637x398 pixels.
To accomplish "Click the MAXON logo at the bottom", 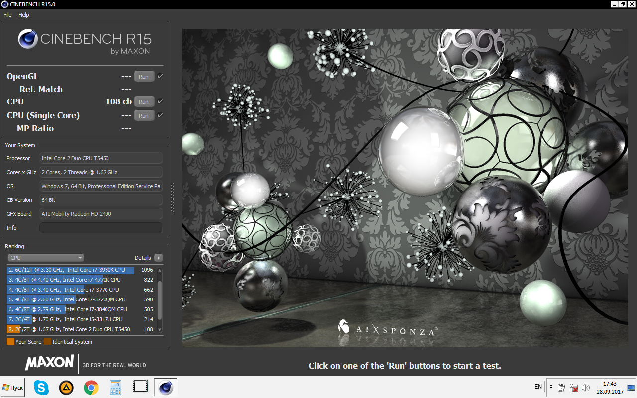I will click(49, 362).
